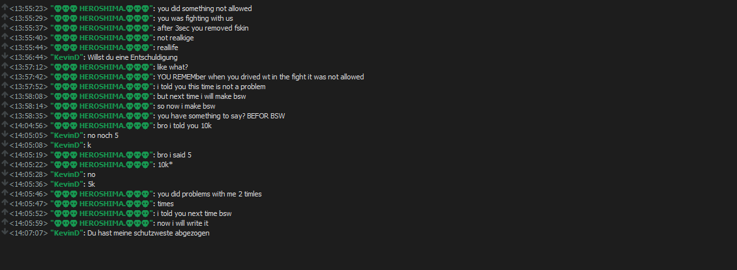This screenshot has width=737, height=270.
Task: Click the KevinD name in the 14:07:07 message
Action: click(66, 233)
